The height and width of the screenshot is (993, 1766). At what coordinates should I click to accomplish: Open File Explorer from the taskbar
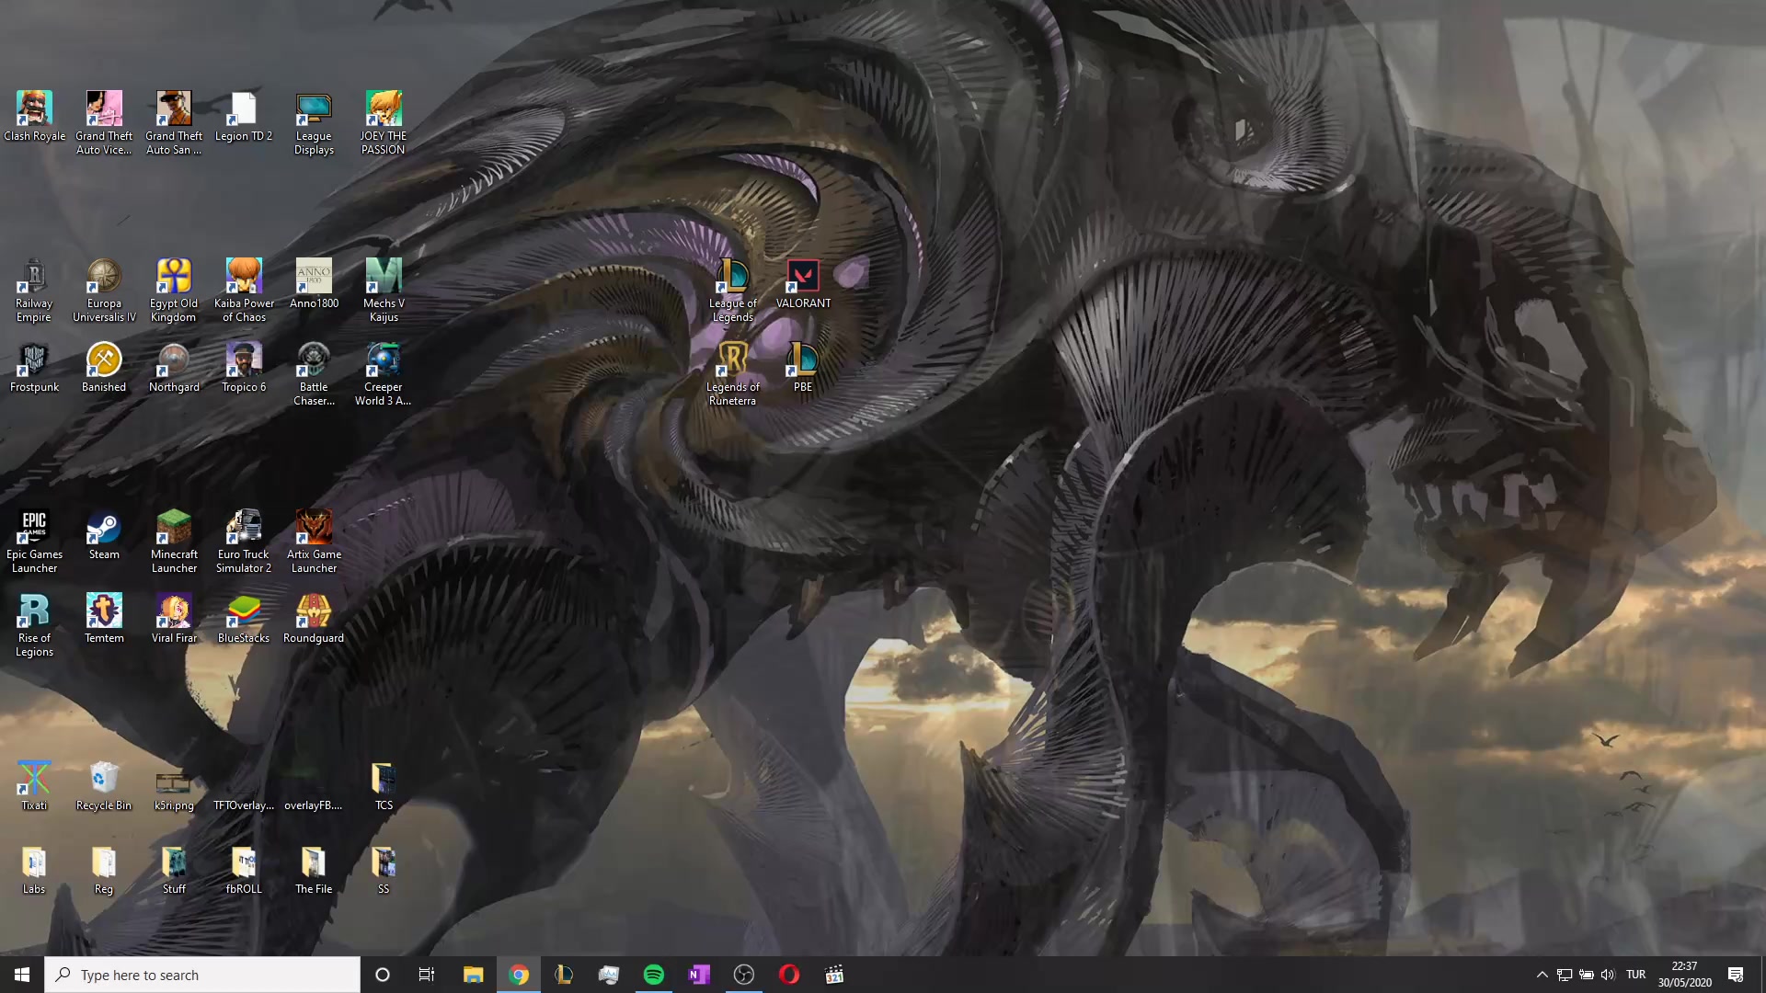point(473,975)
